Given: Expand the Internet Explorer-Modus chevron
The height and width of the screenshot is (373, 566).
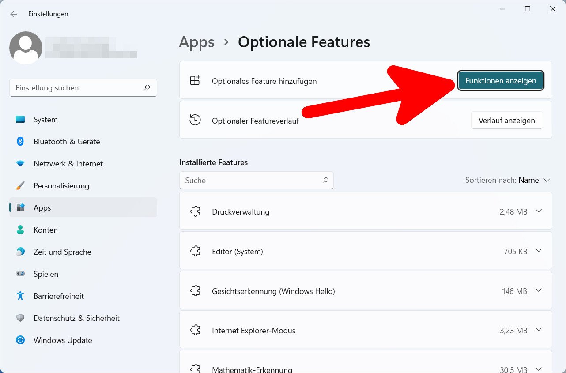Looking at the screenshot, I should click(x=538, y=330).
